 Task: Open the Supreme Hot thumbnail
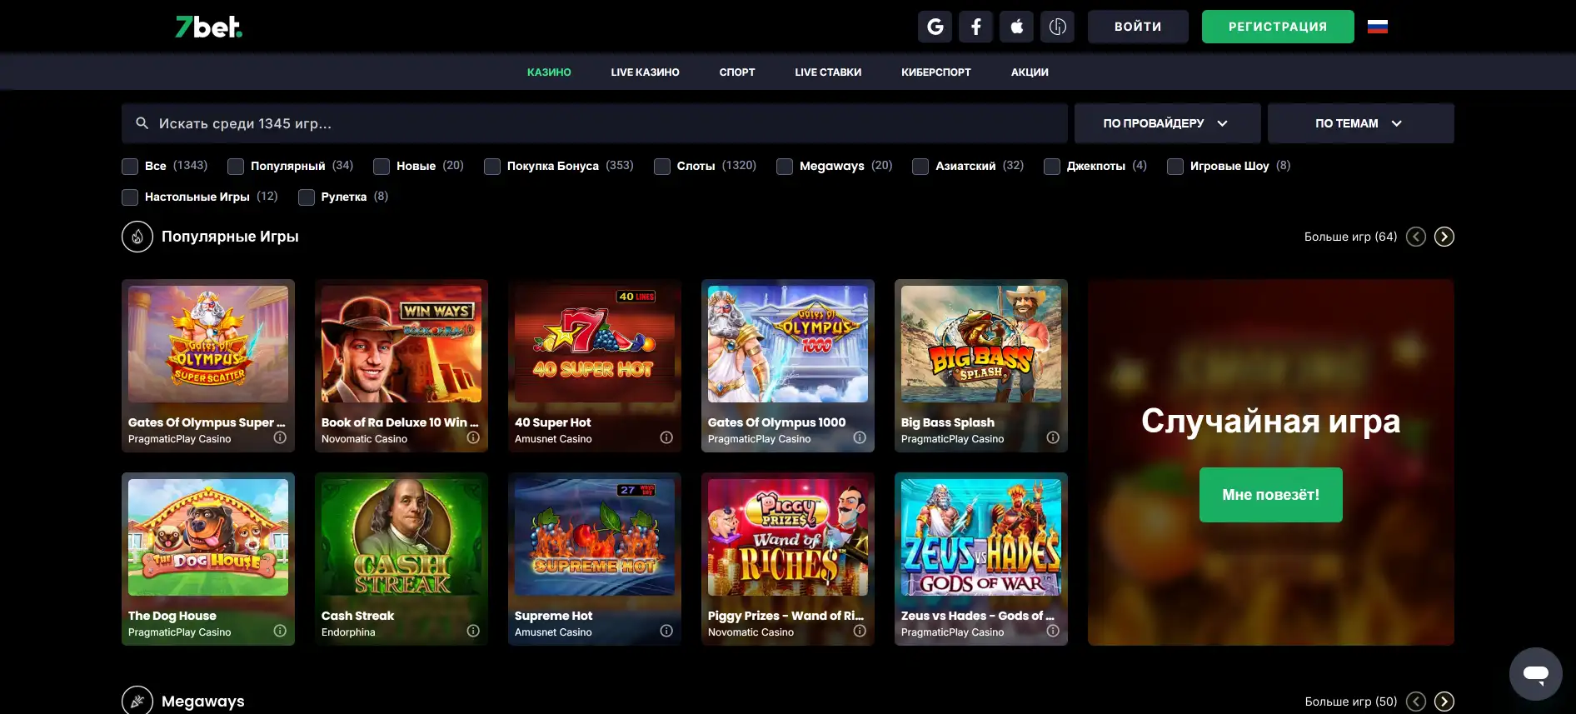click(595, 537)
